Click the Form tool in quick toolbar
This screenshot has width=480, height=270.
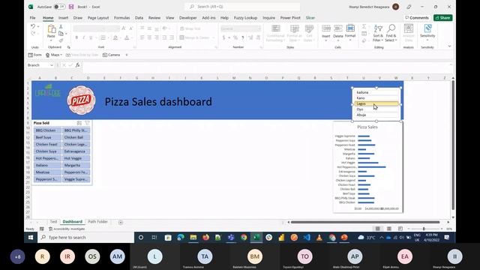35,55
